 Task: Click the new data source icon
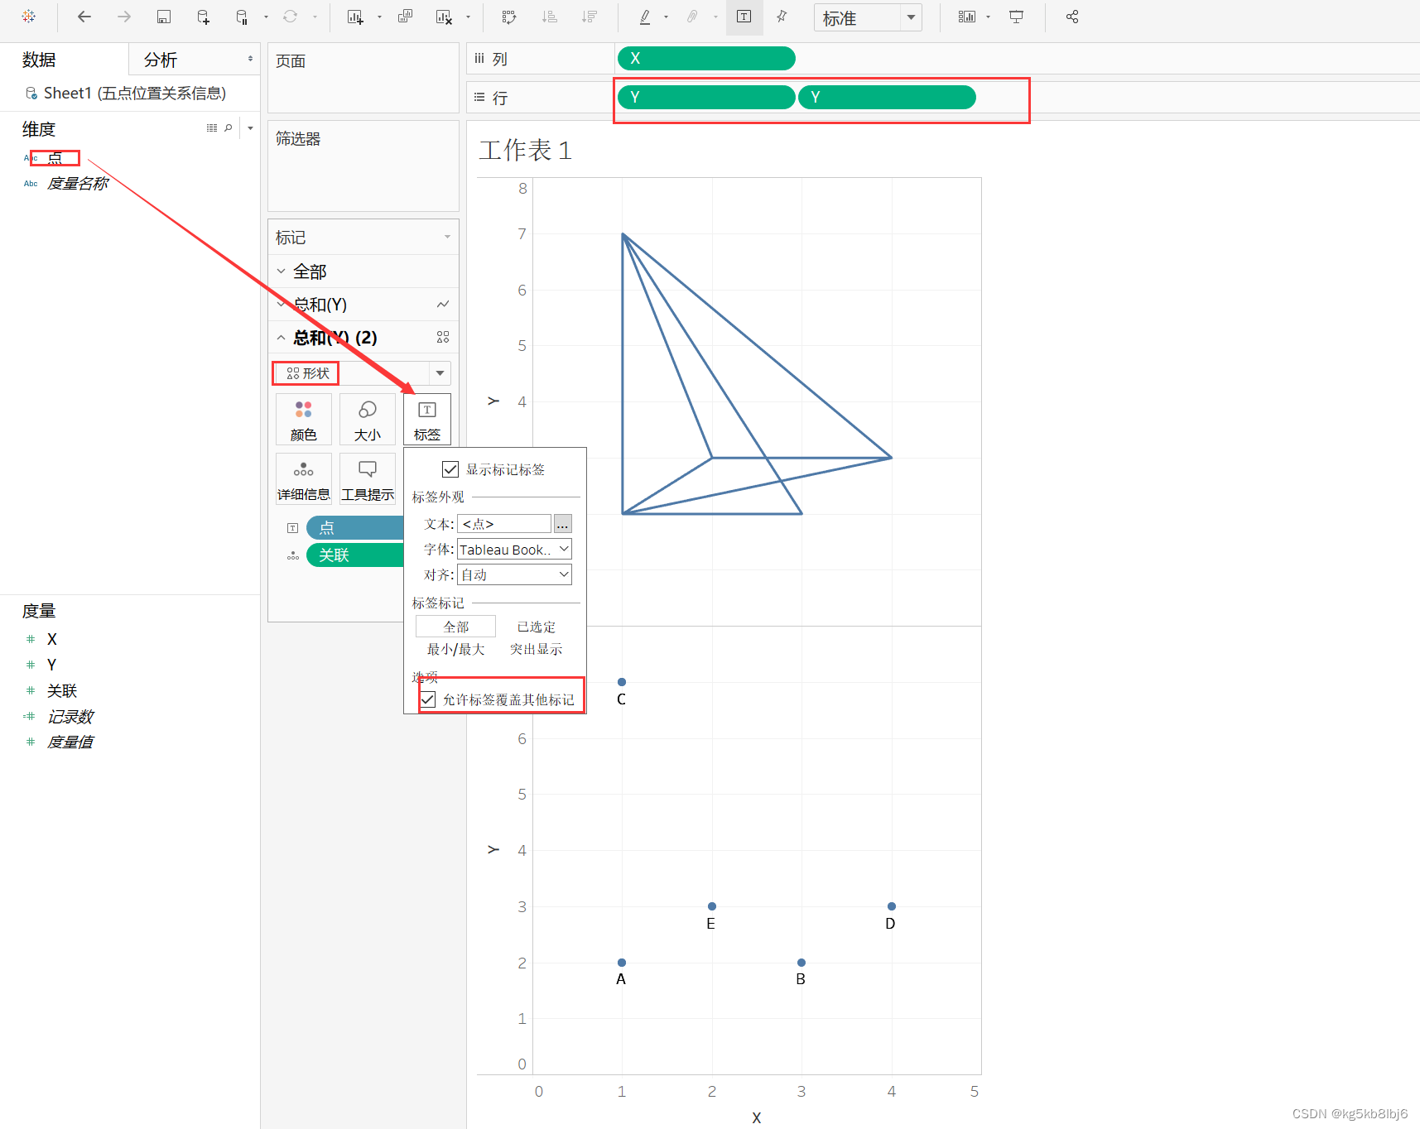tap(203, 17)
